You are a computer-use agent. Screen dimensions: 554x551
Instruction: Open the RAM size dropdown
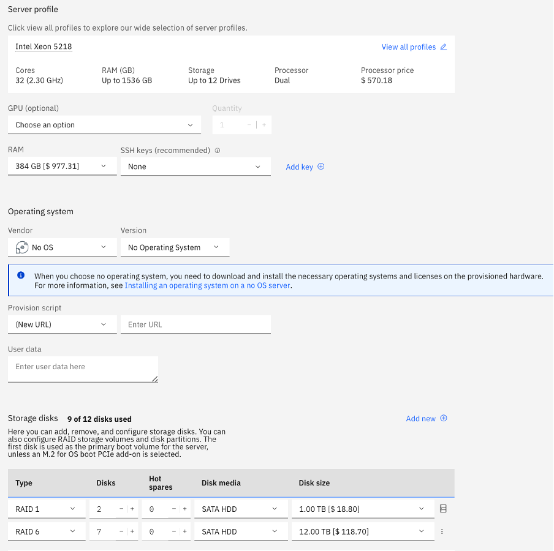pyautogui.click(x=62, y=166)
